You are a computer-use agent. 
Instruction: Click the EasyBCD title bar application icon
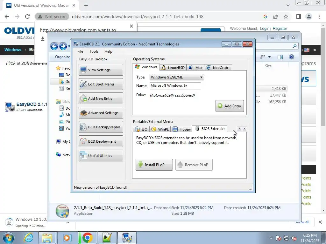click(x=76, y=44)
